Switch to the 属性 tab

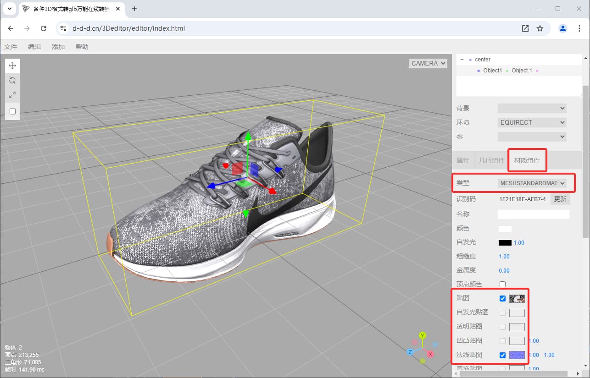[463, 160]
